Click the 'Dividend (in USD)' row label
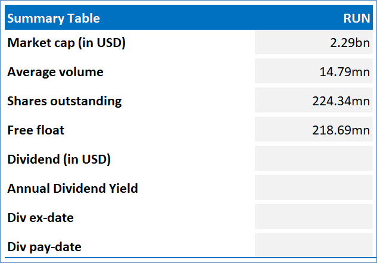Screen dimensions: 377x263 coord(59,159)
